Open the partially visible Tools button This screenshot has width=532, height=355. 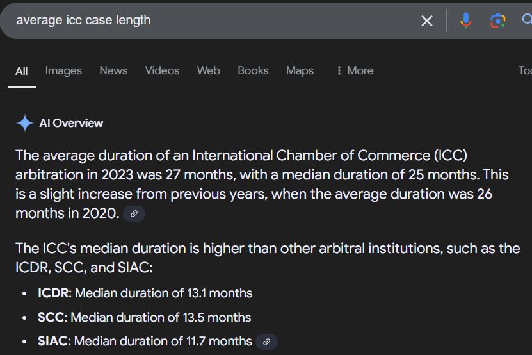coord(525,70)
